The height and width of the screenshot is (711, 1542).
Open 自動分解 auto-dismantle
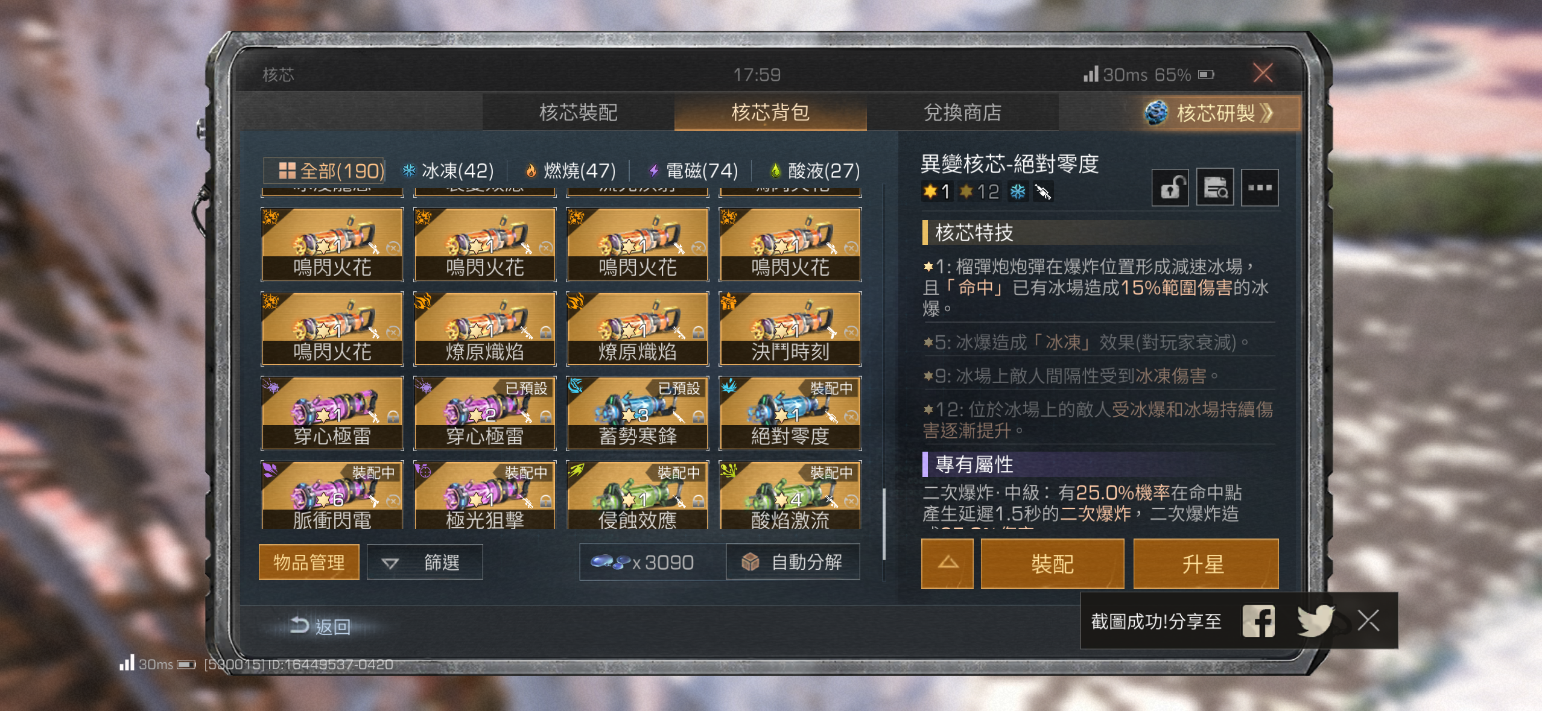point(793,562)
